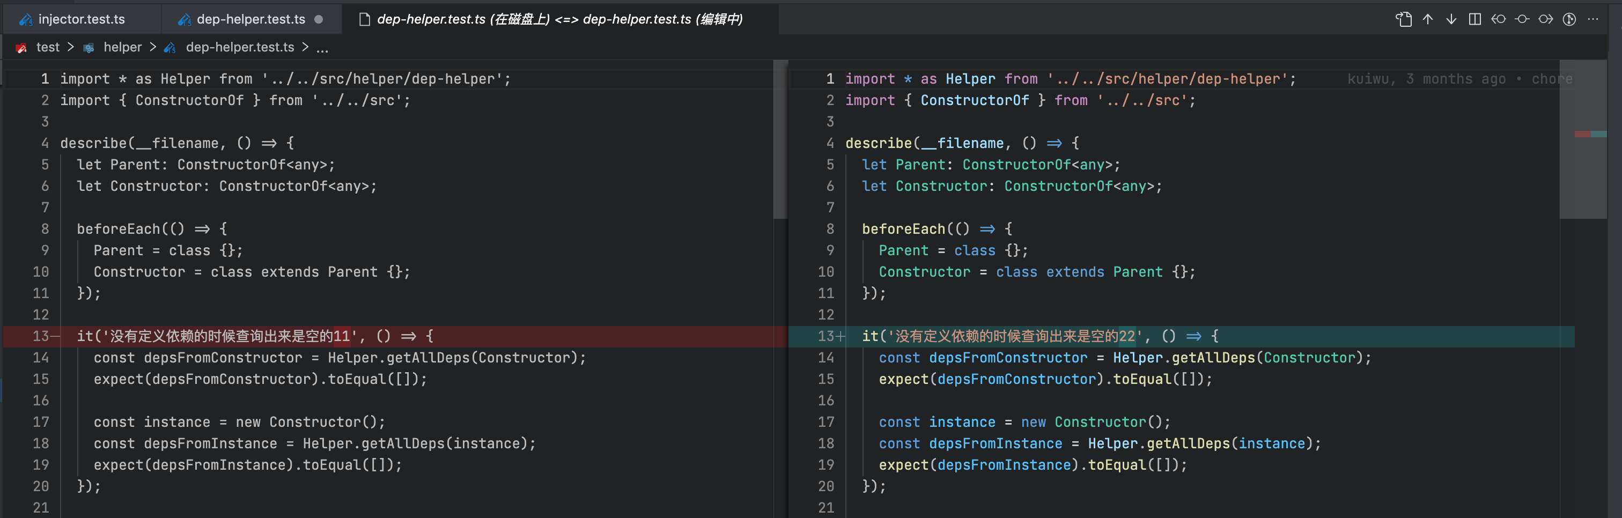This screenshot has height=518, width=1622.
Task: Click 'describe' on line 4 in left pane
Action: 93,144
